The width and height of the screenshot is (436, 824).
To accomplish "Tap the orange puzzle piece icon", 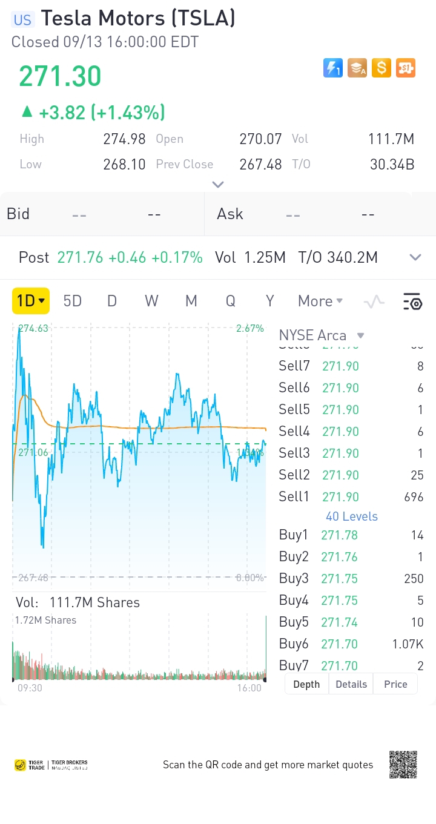I will click(406, 68).
